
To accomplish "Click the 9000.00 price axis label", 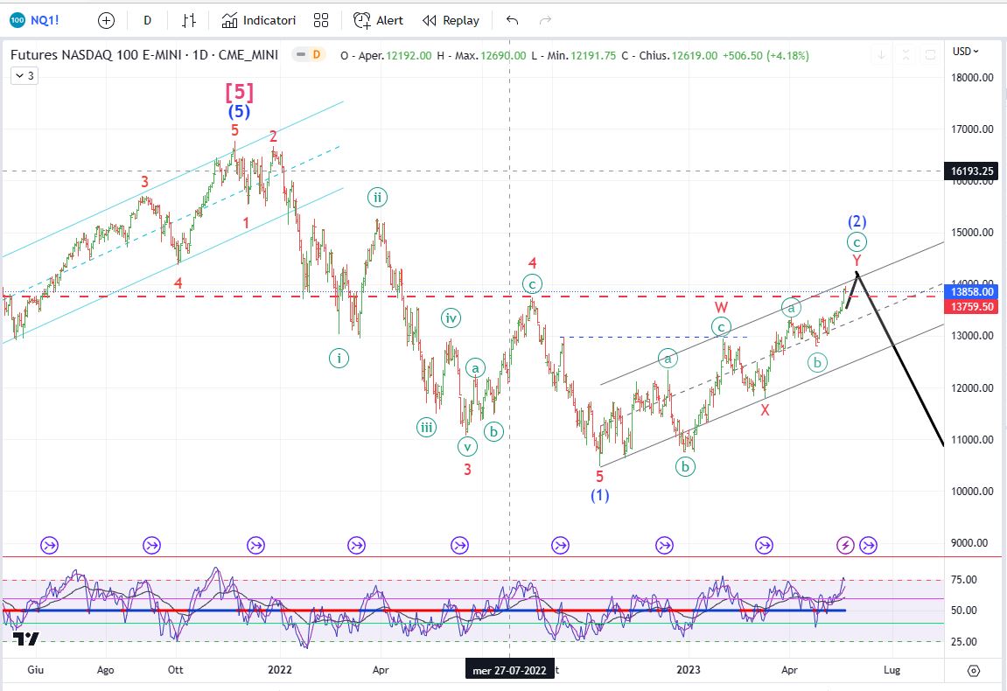I will [x=969, y=543].
